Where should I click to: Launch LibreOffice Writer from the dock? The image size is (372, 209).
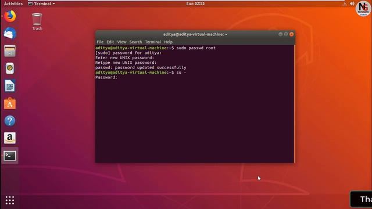click(x=10, y=86)
